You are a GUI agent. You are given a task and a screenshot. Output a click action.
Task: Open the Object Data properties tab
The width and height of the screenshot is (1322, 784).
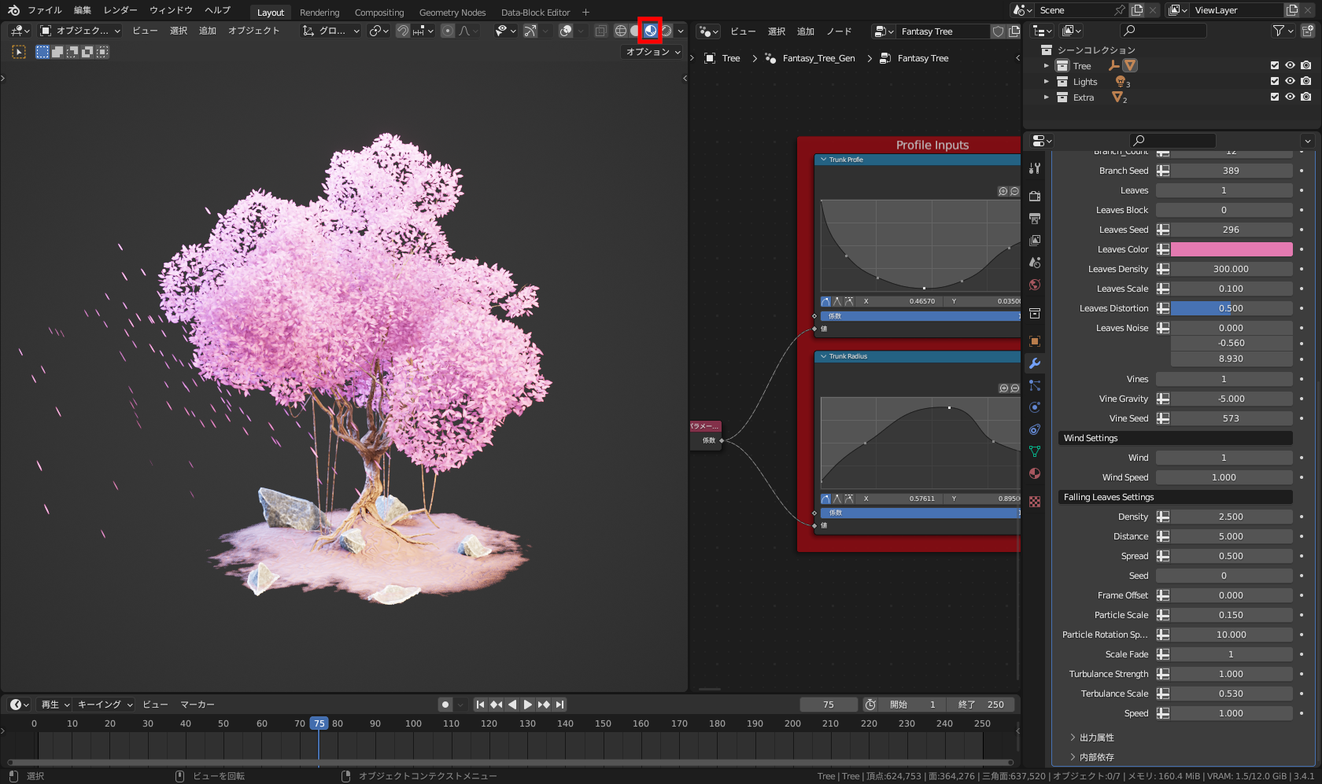point(1035,451)
